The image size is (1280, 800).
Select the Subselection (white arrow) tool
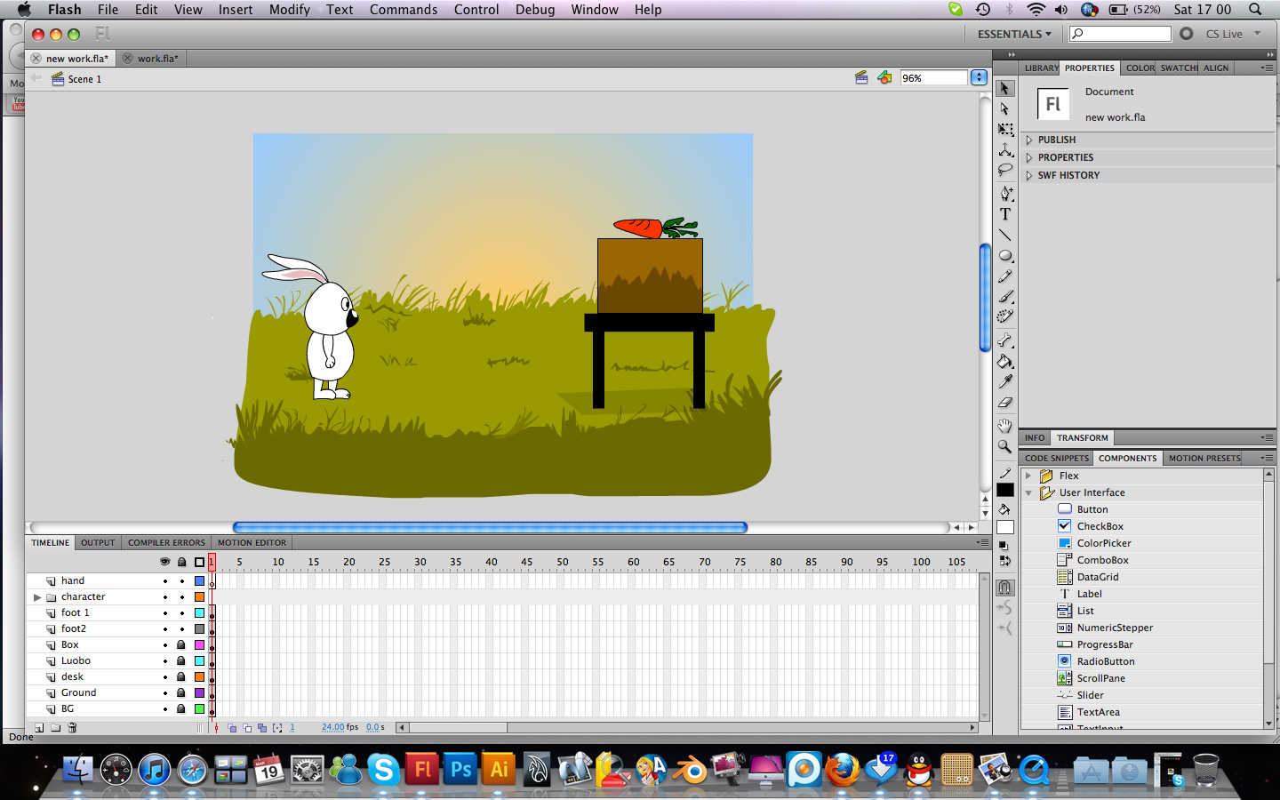click(x=1005, y=108)
